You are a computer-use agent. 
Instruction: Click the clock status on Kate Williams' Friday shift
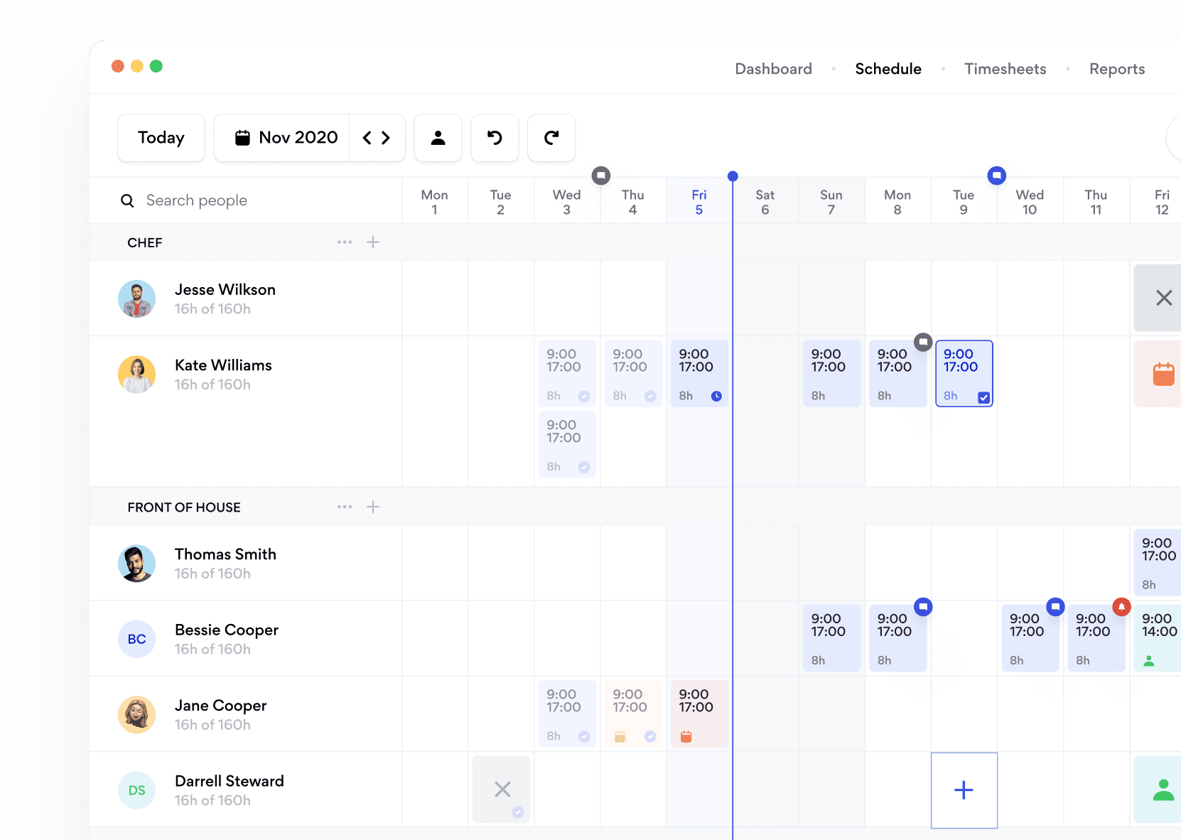click(x=717, y=396)
